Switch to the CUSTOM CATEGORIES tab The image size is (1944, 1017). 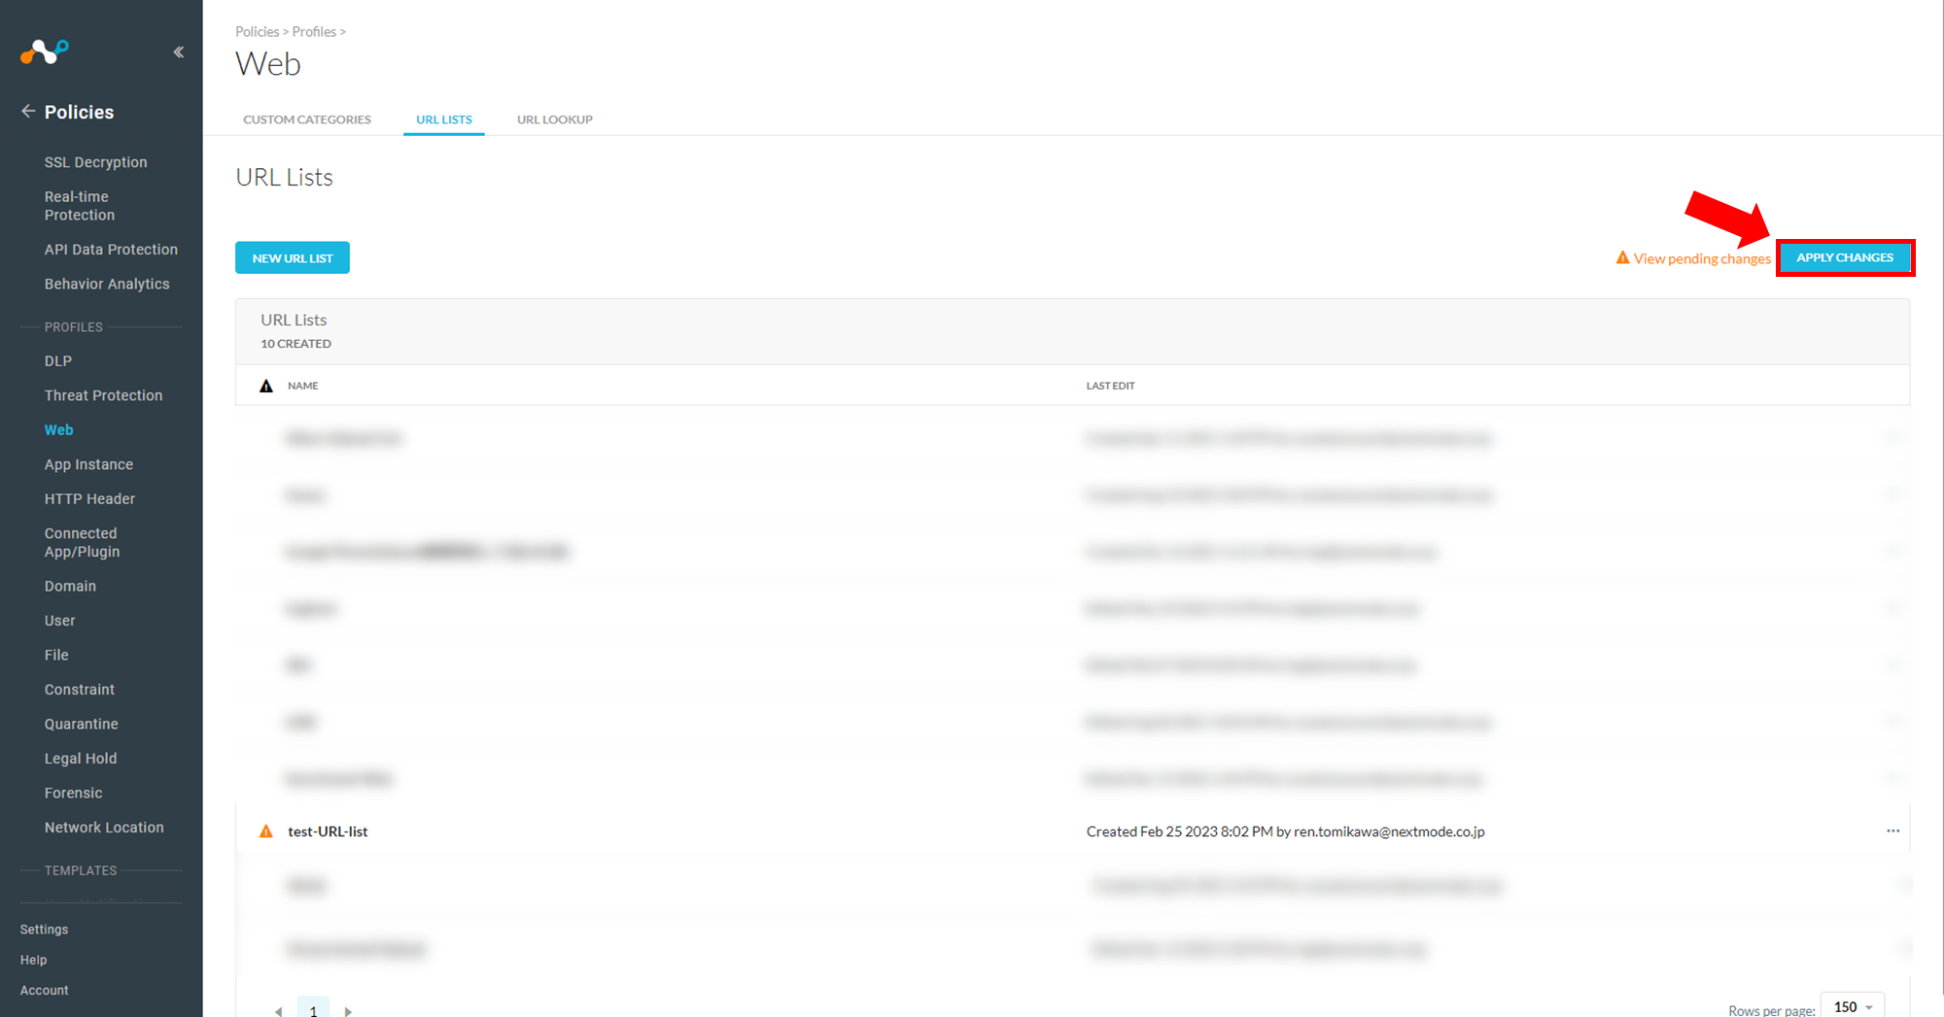pos(306,119)
